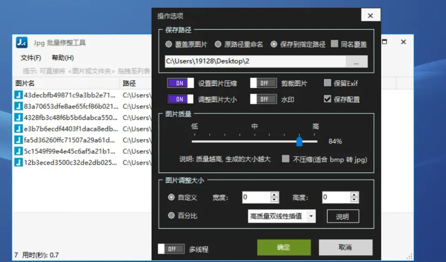The height and width of the screenshot is (262, 446).
Task: Increase 高度 value with up arrow
Action: click(x=354, y=195)
